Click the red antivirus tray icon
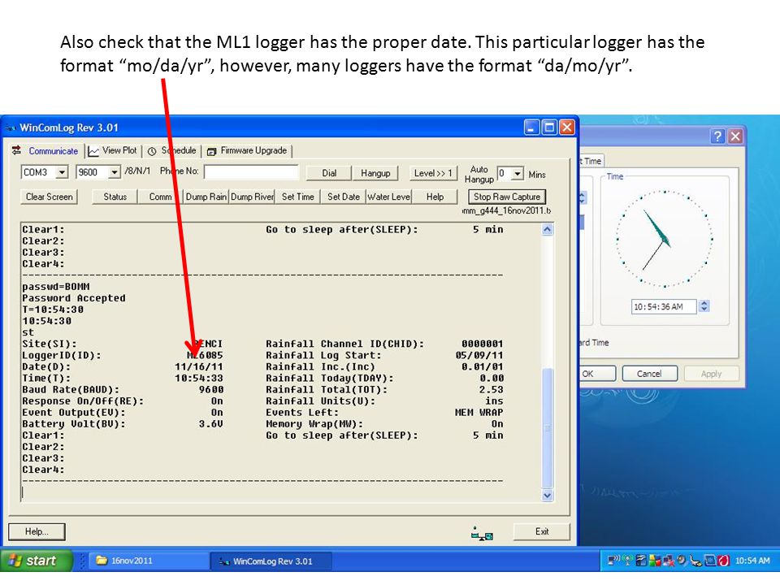The width and height of the screenshot is (780, 585). [724, 561]
